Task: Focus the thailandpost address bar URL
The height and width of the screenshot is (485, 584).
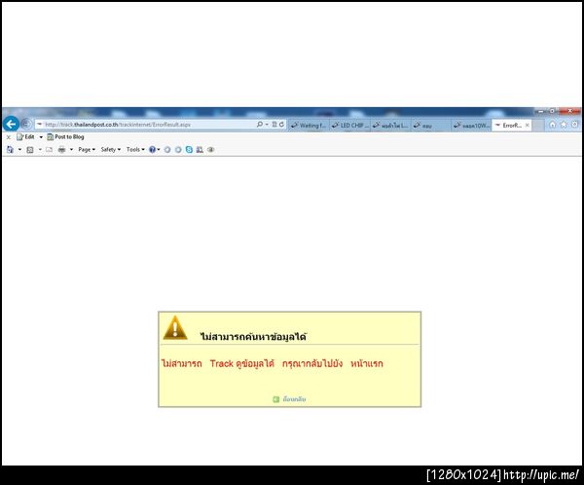Action: (118, 125)
